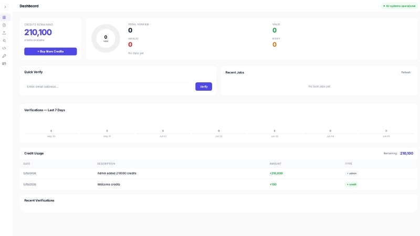Click the Jun 05 chart label
The image size is (420, 236).
386,136
